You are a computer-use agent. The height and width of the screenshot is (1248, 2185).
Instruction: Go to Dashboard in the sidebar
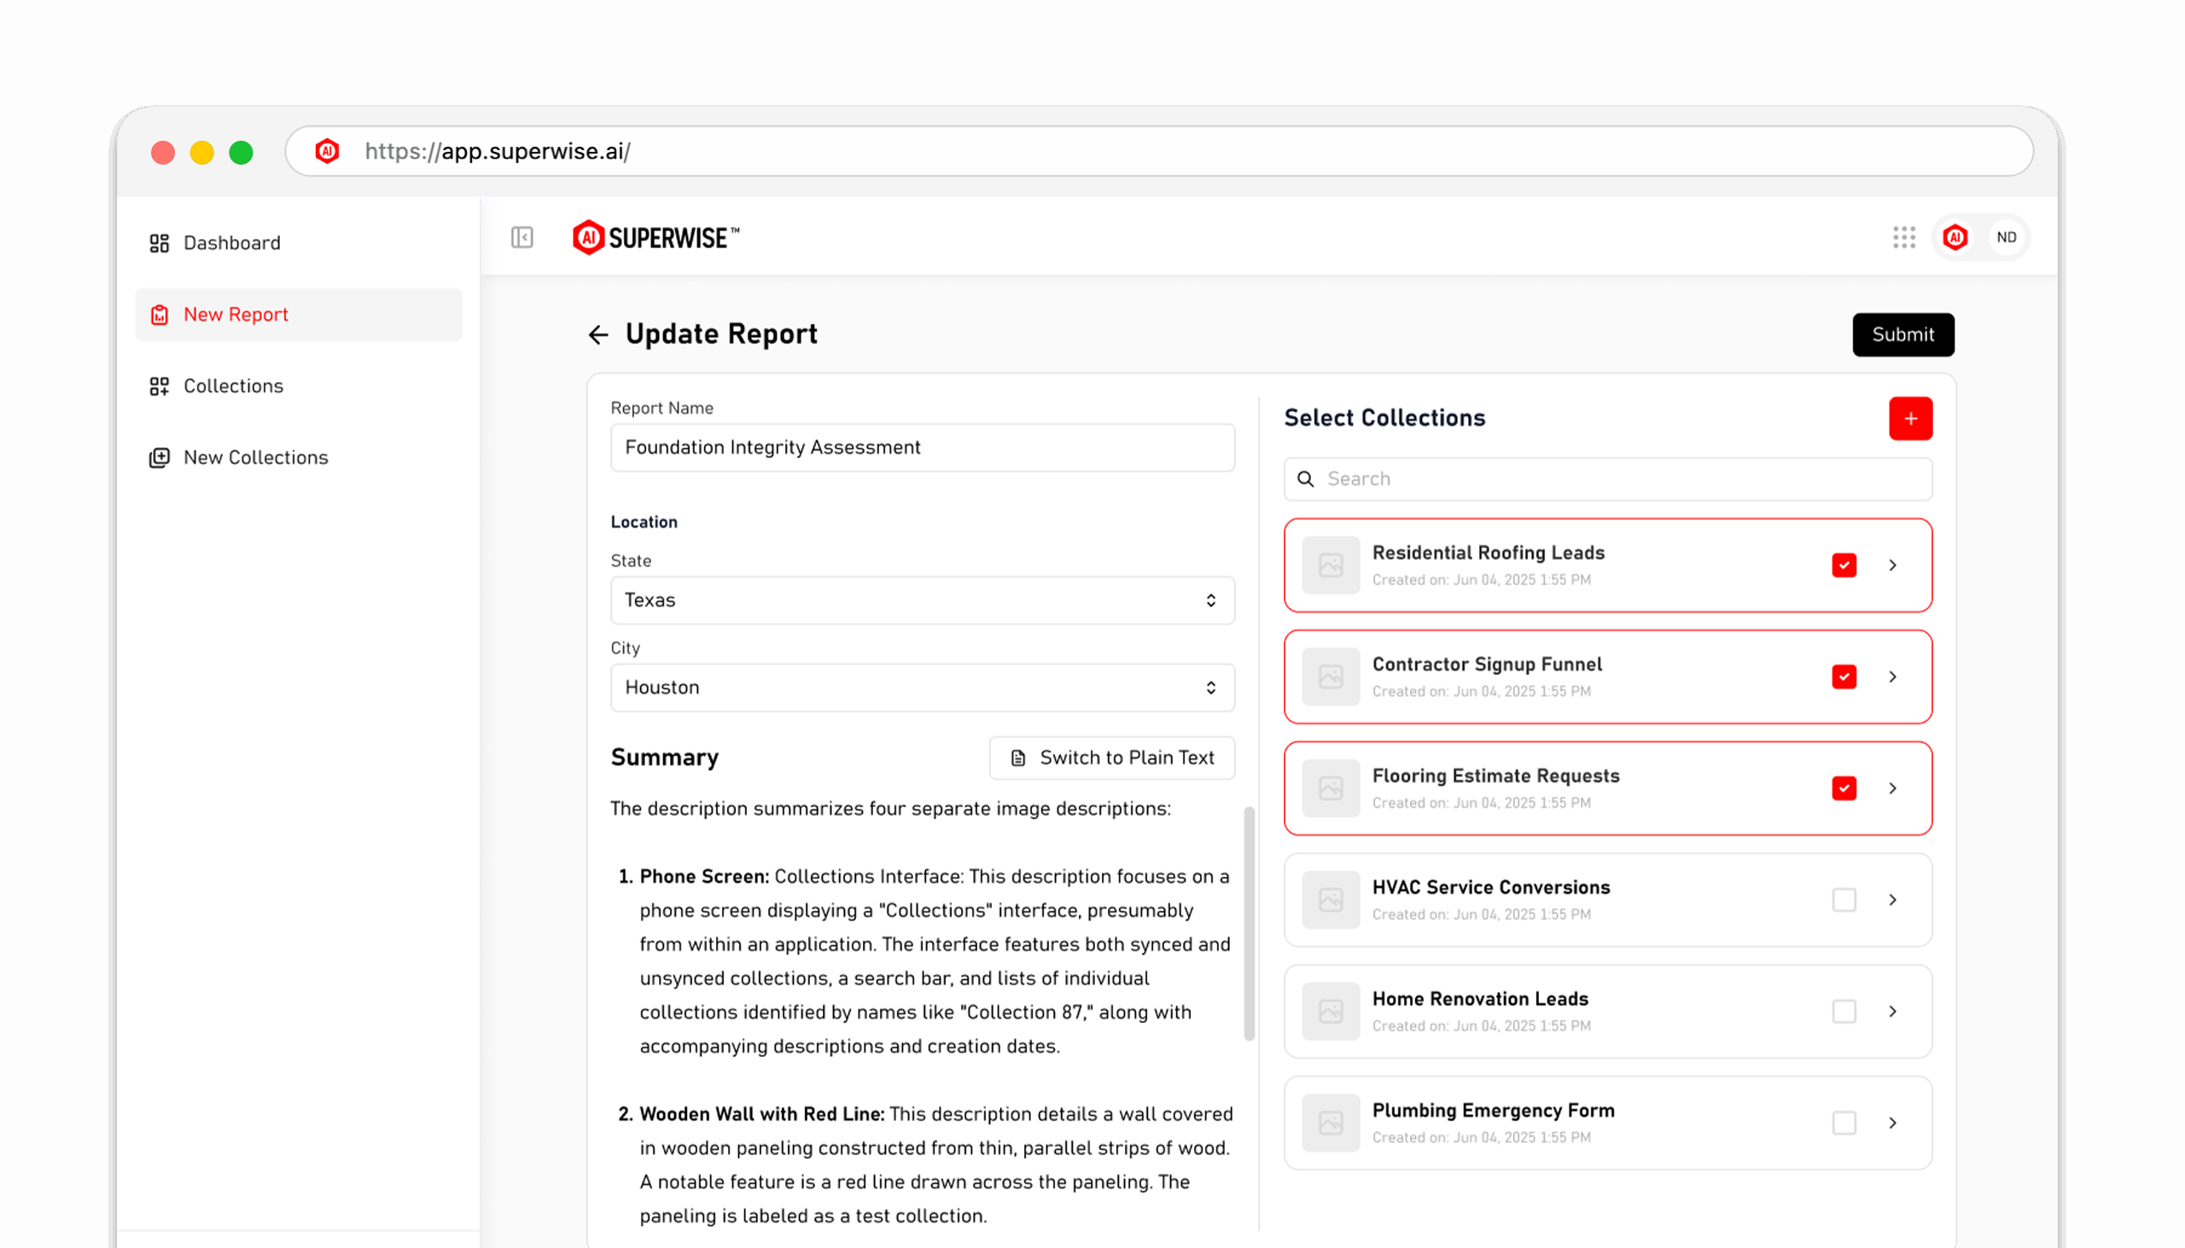(231, 242)
